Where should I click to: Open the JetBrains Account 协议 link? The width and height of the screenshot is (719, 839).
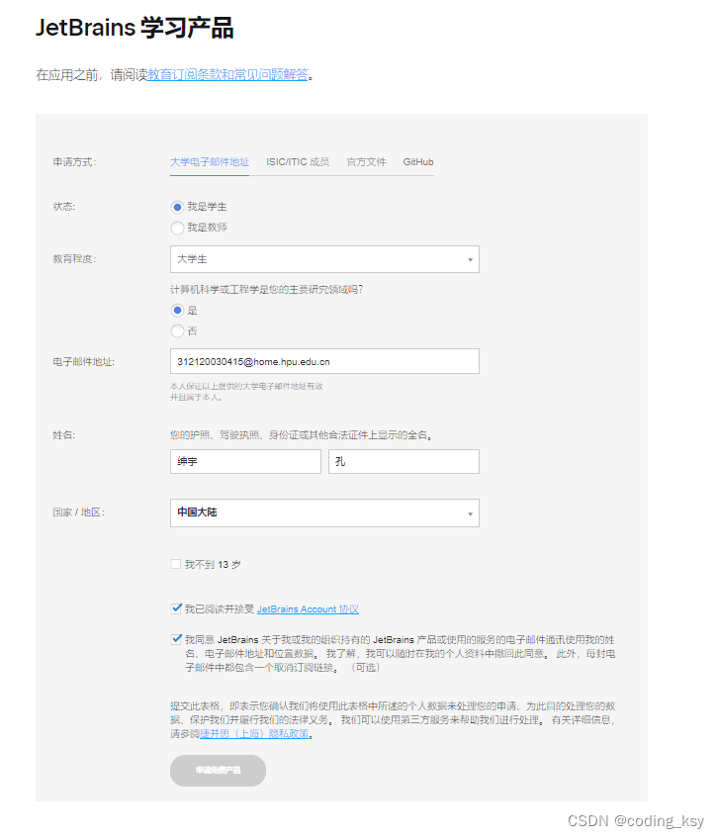[308, 608]
